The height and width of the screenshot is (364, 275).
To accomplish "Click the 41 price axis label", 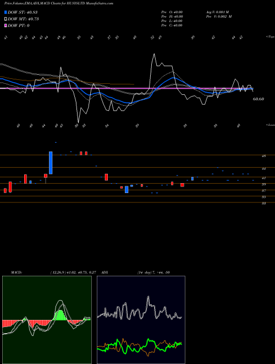I will [x=263, y=178].
